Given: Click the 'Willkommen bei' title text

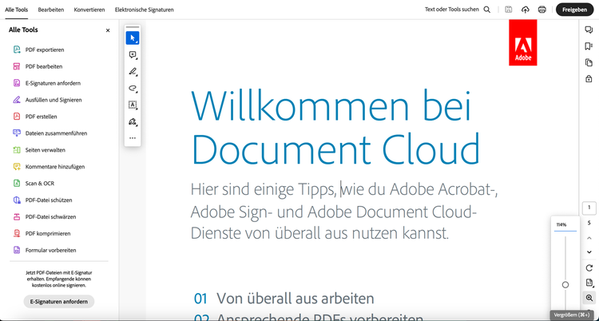Looking at the screenshot, I should 331,105.
